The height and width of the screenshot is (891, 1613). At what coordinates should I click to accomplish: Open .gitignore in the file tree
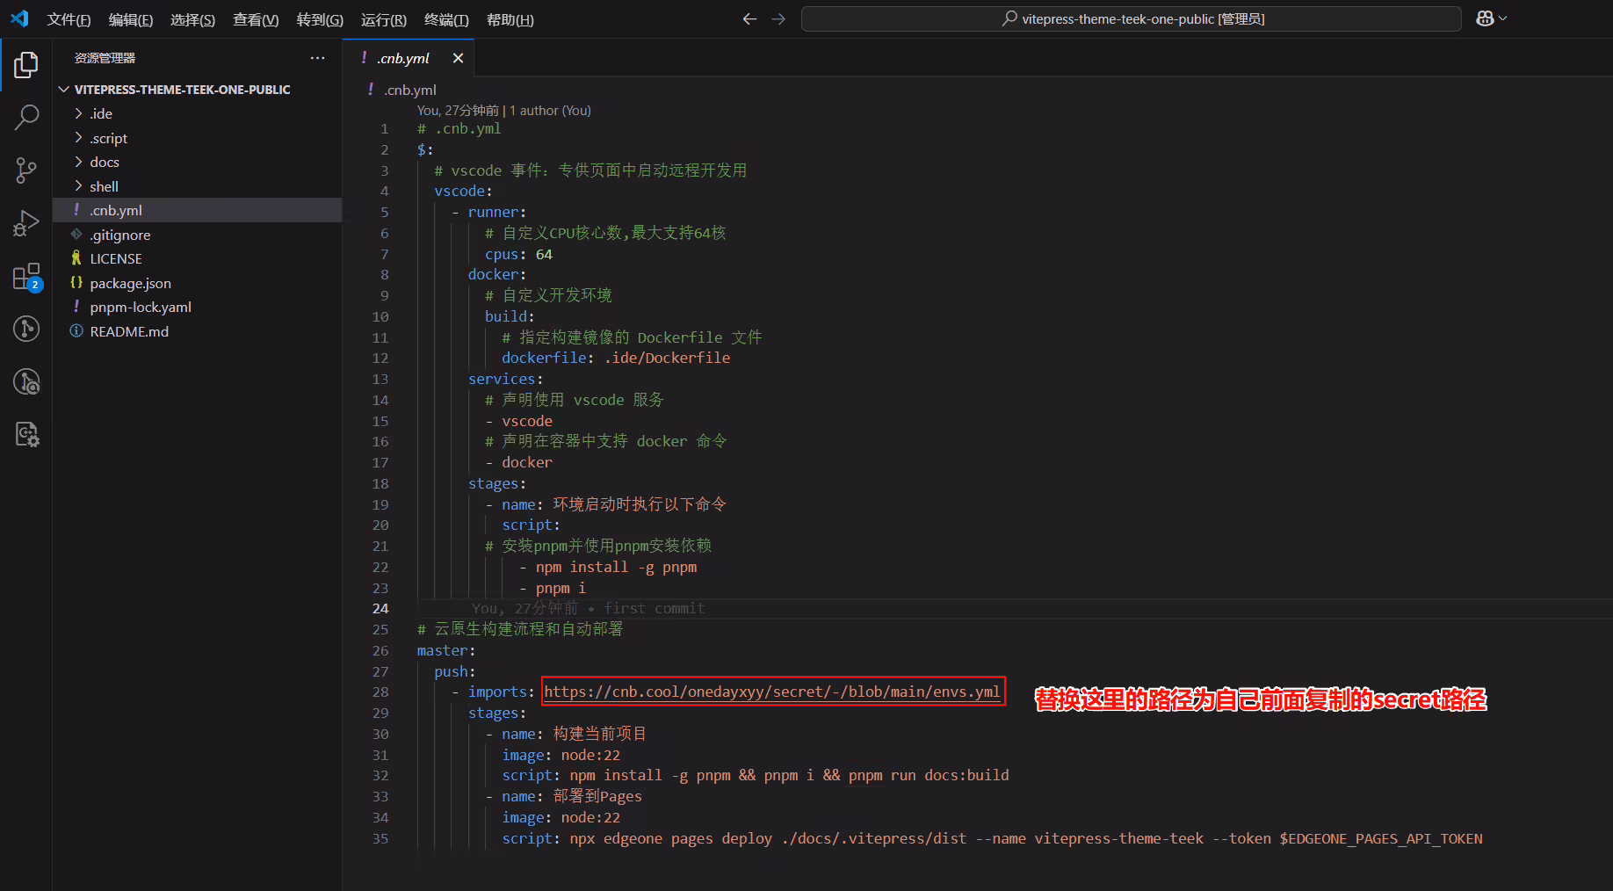pos(198,235)
